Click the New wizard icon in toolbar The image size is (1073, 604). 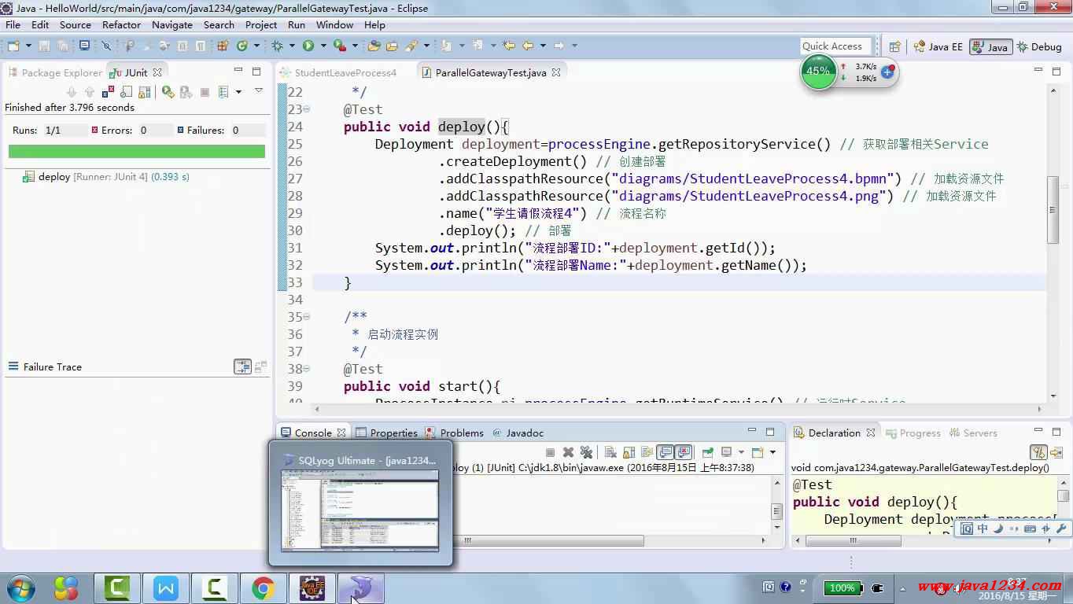[x=13, y=46]
